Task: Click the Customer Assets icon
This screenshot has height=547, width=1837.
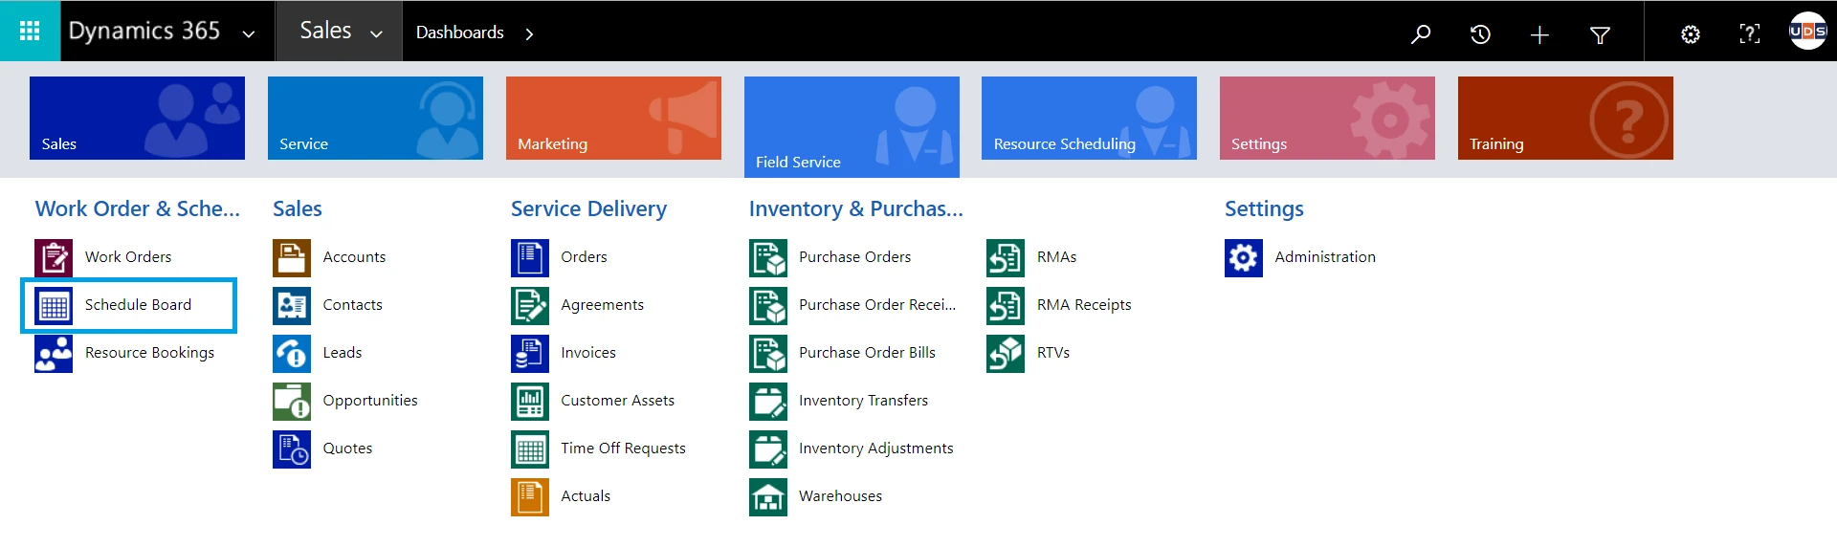Action: click(530, 401)
